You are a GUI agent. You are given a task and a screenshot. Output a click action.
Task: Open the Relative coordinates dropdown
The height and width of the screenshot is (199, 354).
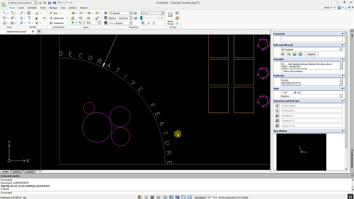pos(341,96)
